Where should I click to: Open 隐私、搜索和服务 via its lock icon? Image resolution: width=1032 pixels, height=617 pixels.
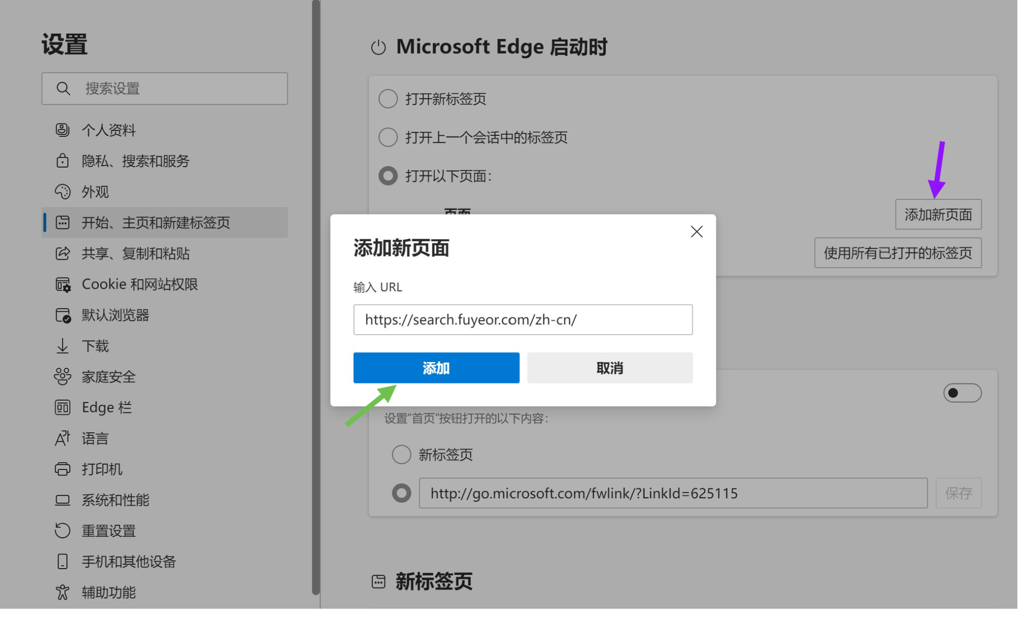(63, 161)
